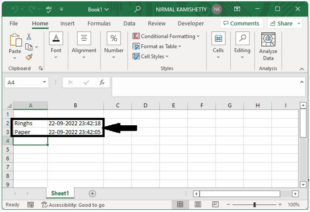Click the Cancel X in formula bar
This screenshot has width=310, height=212.
pyautogui.click(x=70, y=82)
